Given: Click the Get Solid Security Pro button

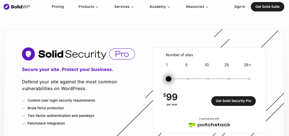Looking at the screenshot, I should pyautogui.click(x=233, y=101).
